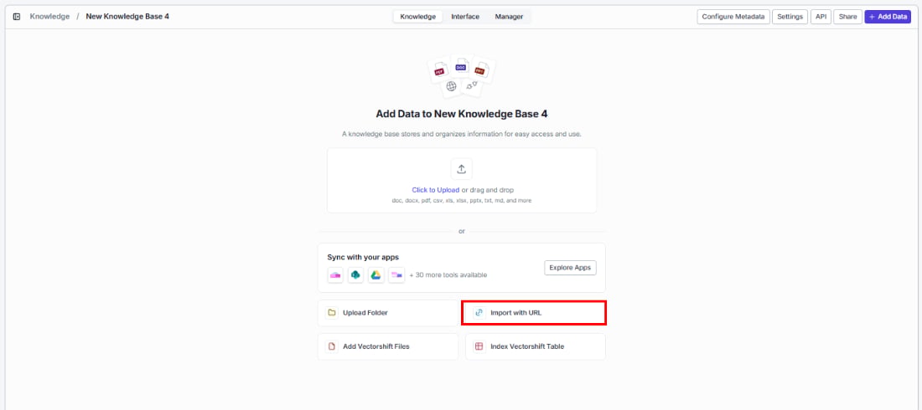Select the Import with URL option
Image resolution: width=922 pixels, height=410 pixels.
pyautogui.click(x=534, y=313)
